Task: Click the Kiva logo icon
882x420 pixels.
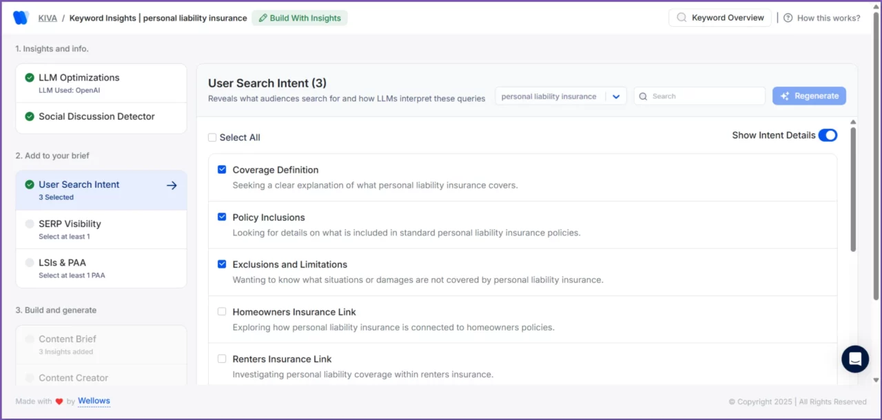Action: pos(19,17)
